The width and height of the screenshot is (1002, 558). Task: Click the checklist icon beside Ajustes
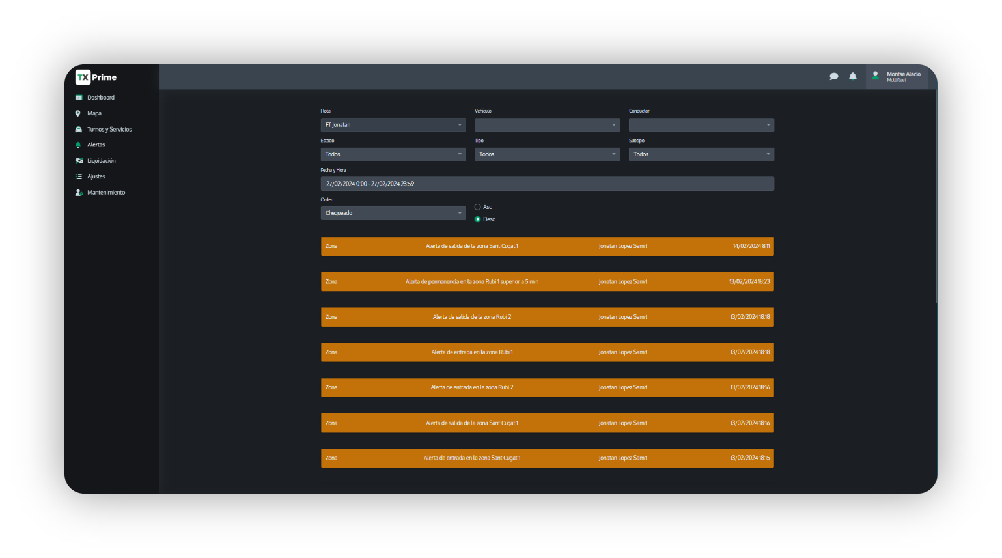point(79,176)
